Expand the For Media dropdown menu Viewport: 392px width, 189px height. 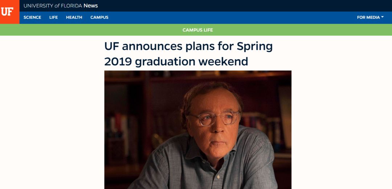tap(370, 17)
